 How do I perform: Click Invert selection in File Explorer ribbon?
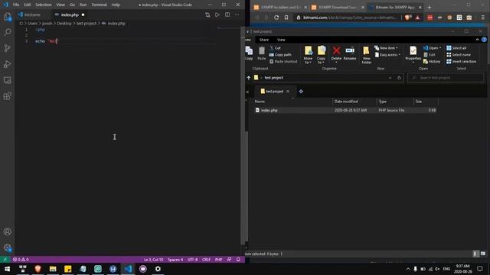[x=461, y=62]
